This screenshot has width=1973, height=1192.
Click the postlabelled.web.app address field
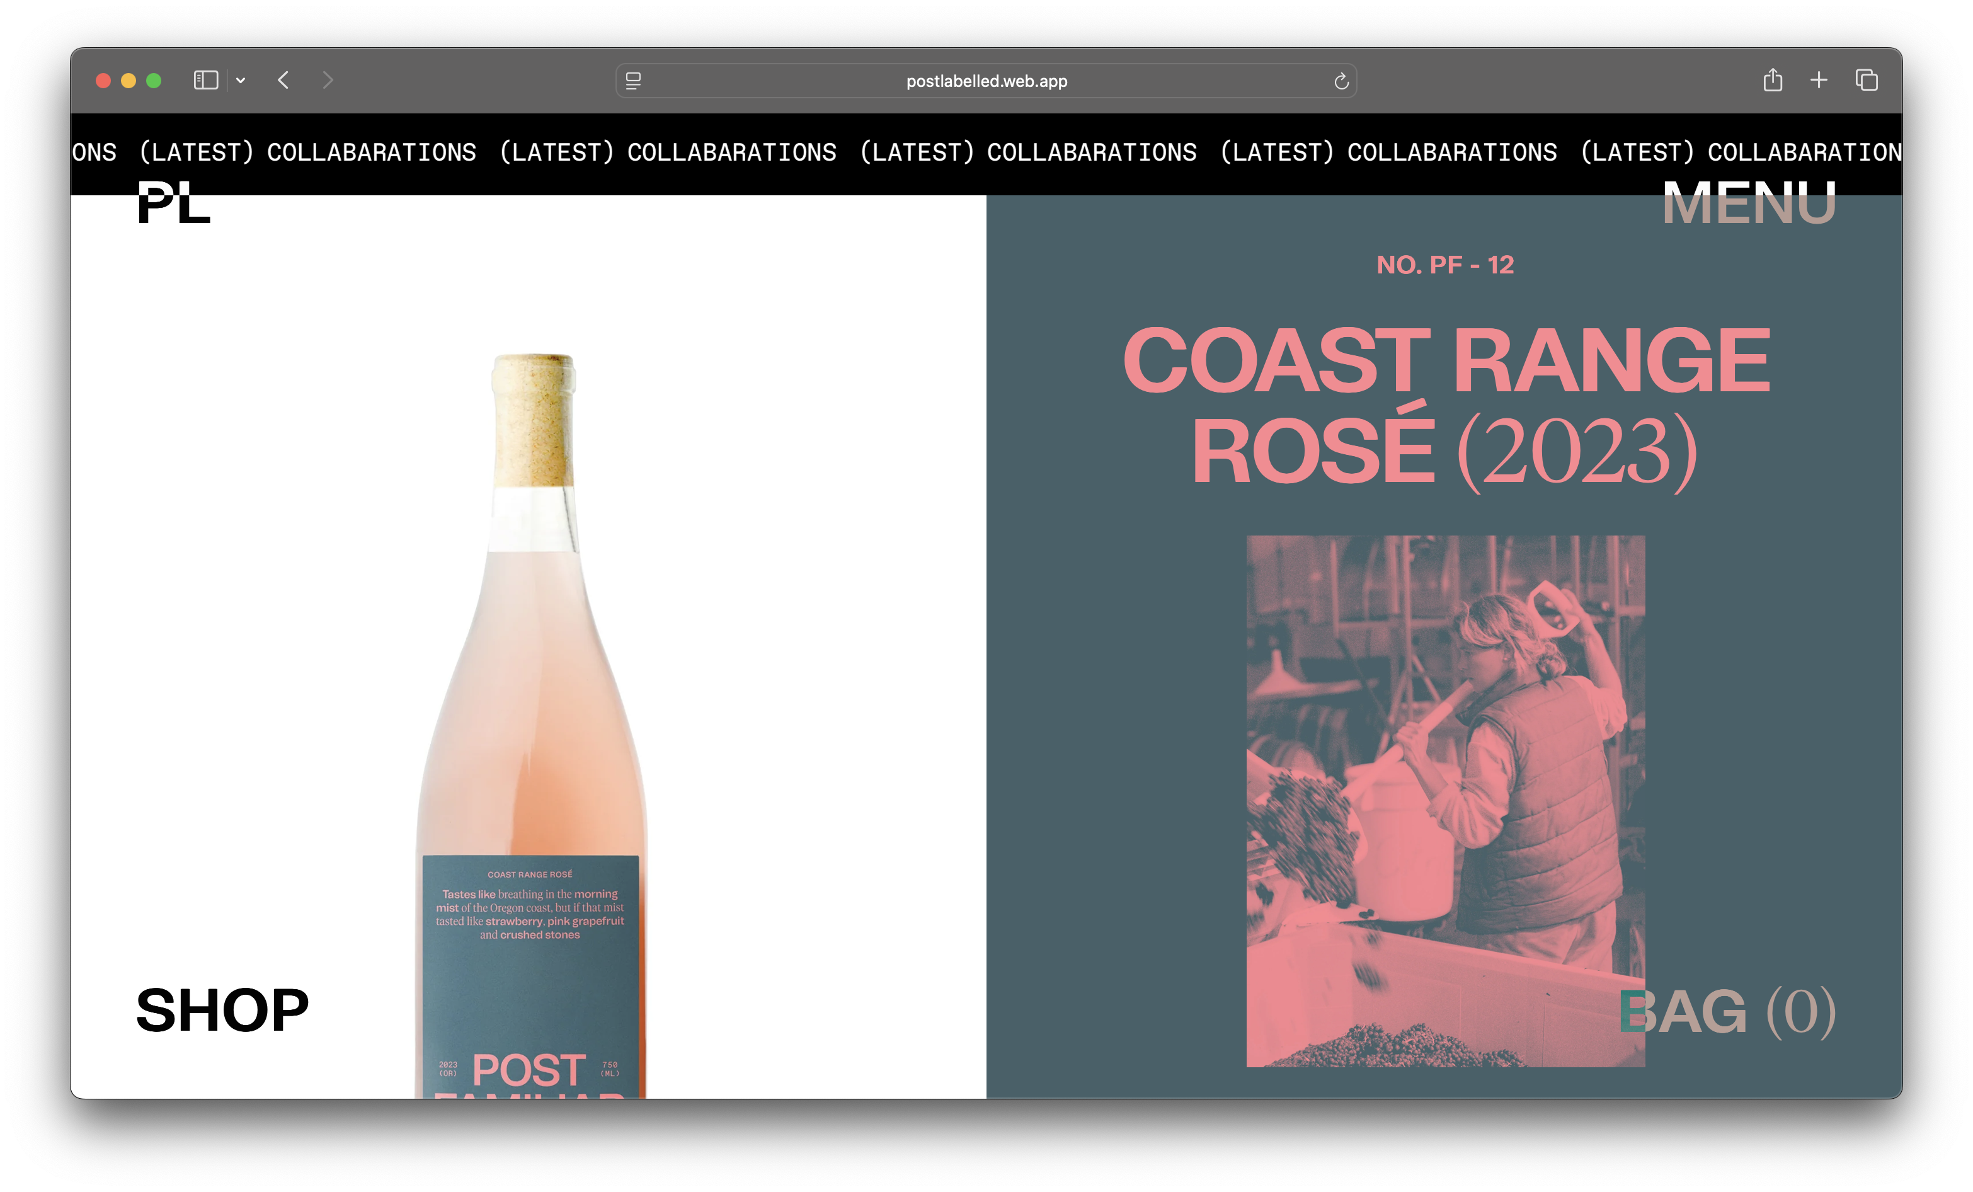[x=986, y=81]
